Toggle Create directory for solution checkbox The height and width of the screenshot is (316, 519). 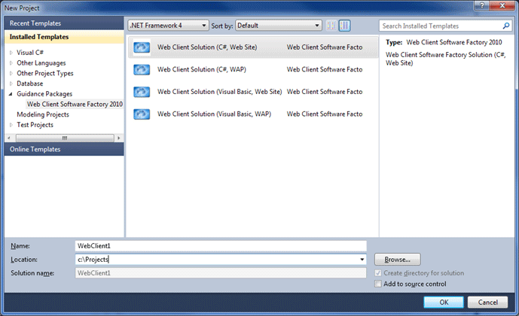(377, 273)
